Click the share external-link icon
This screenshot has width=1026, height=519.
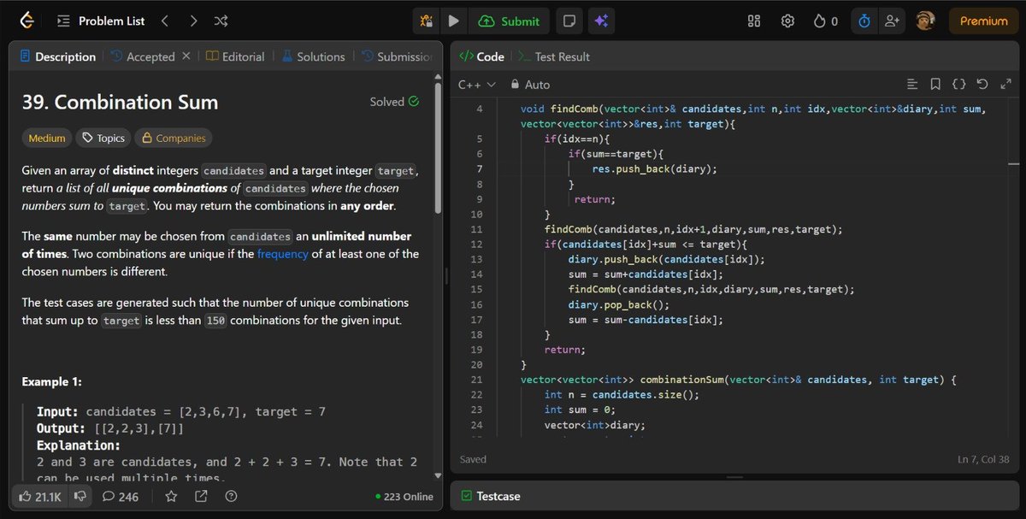201,496
